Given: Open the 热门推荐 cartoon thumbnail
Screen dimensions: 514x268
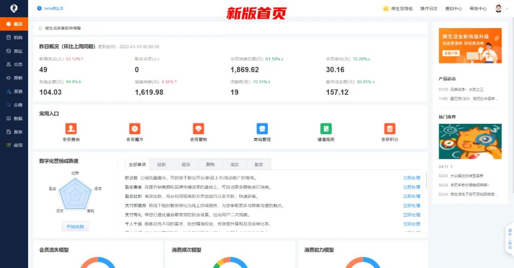Looking at the screenshot, I should 470,141.
